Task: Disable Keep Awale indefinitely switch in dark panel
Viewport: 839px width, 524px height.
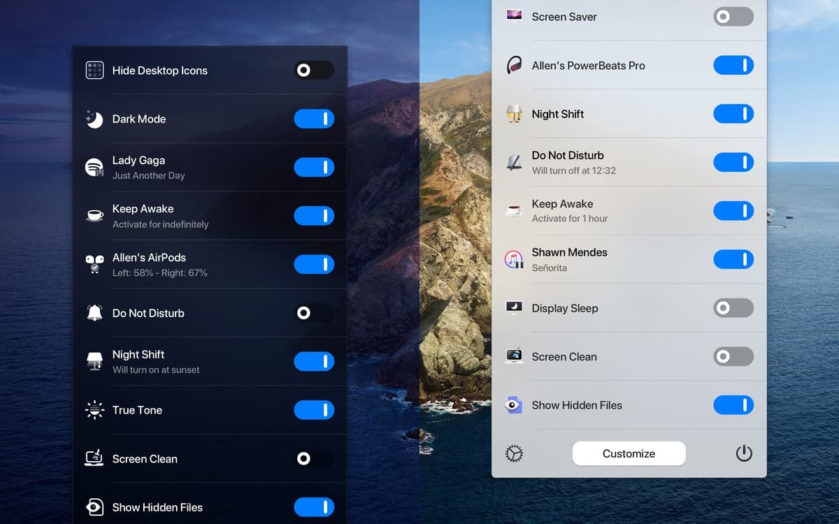Action: pos(314,216)
